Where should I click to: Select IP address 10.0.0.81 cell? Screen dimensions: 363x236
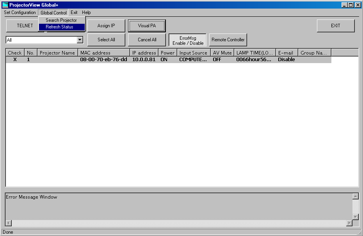click(144, 60)
